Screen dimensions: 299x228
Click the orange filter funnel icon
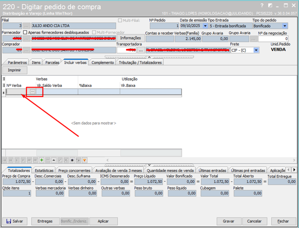pyautogui.click(x=85, y=160)
